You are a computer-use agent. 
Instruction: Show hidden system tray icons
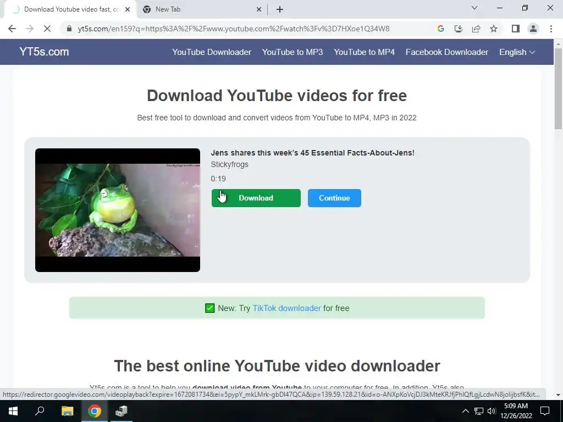465,411
